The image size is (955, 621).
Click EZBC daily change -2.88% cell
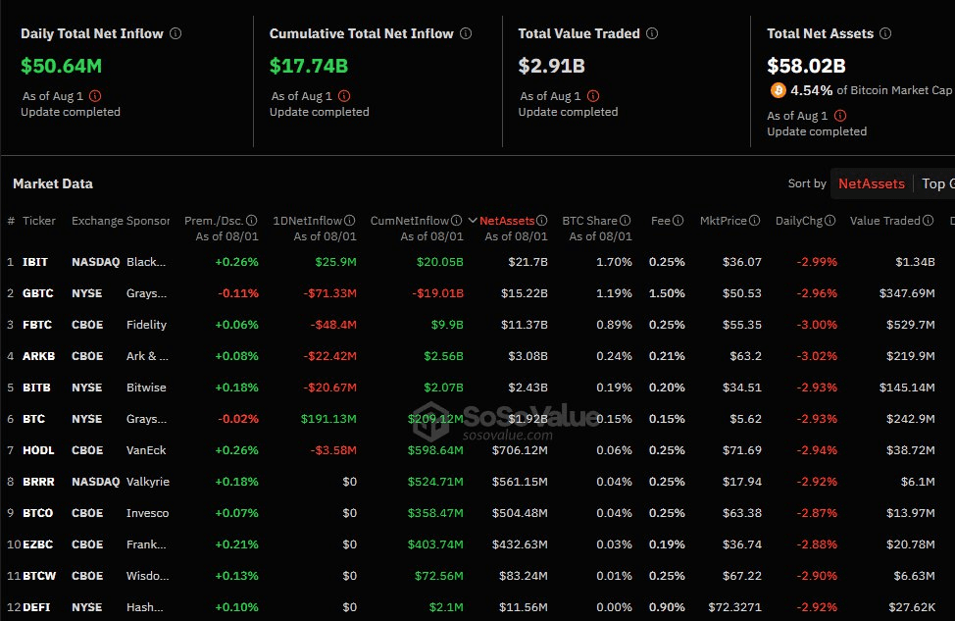(x=817, y=544)
